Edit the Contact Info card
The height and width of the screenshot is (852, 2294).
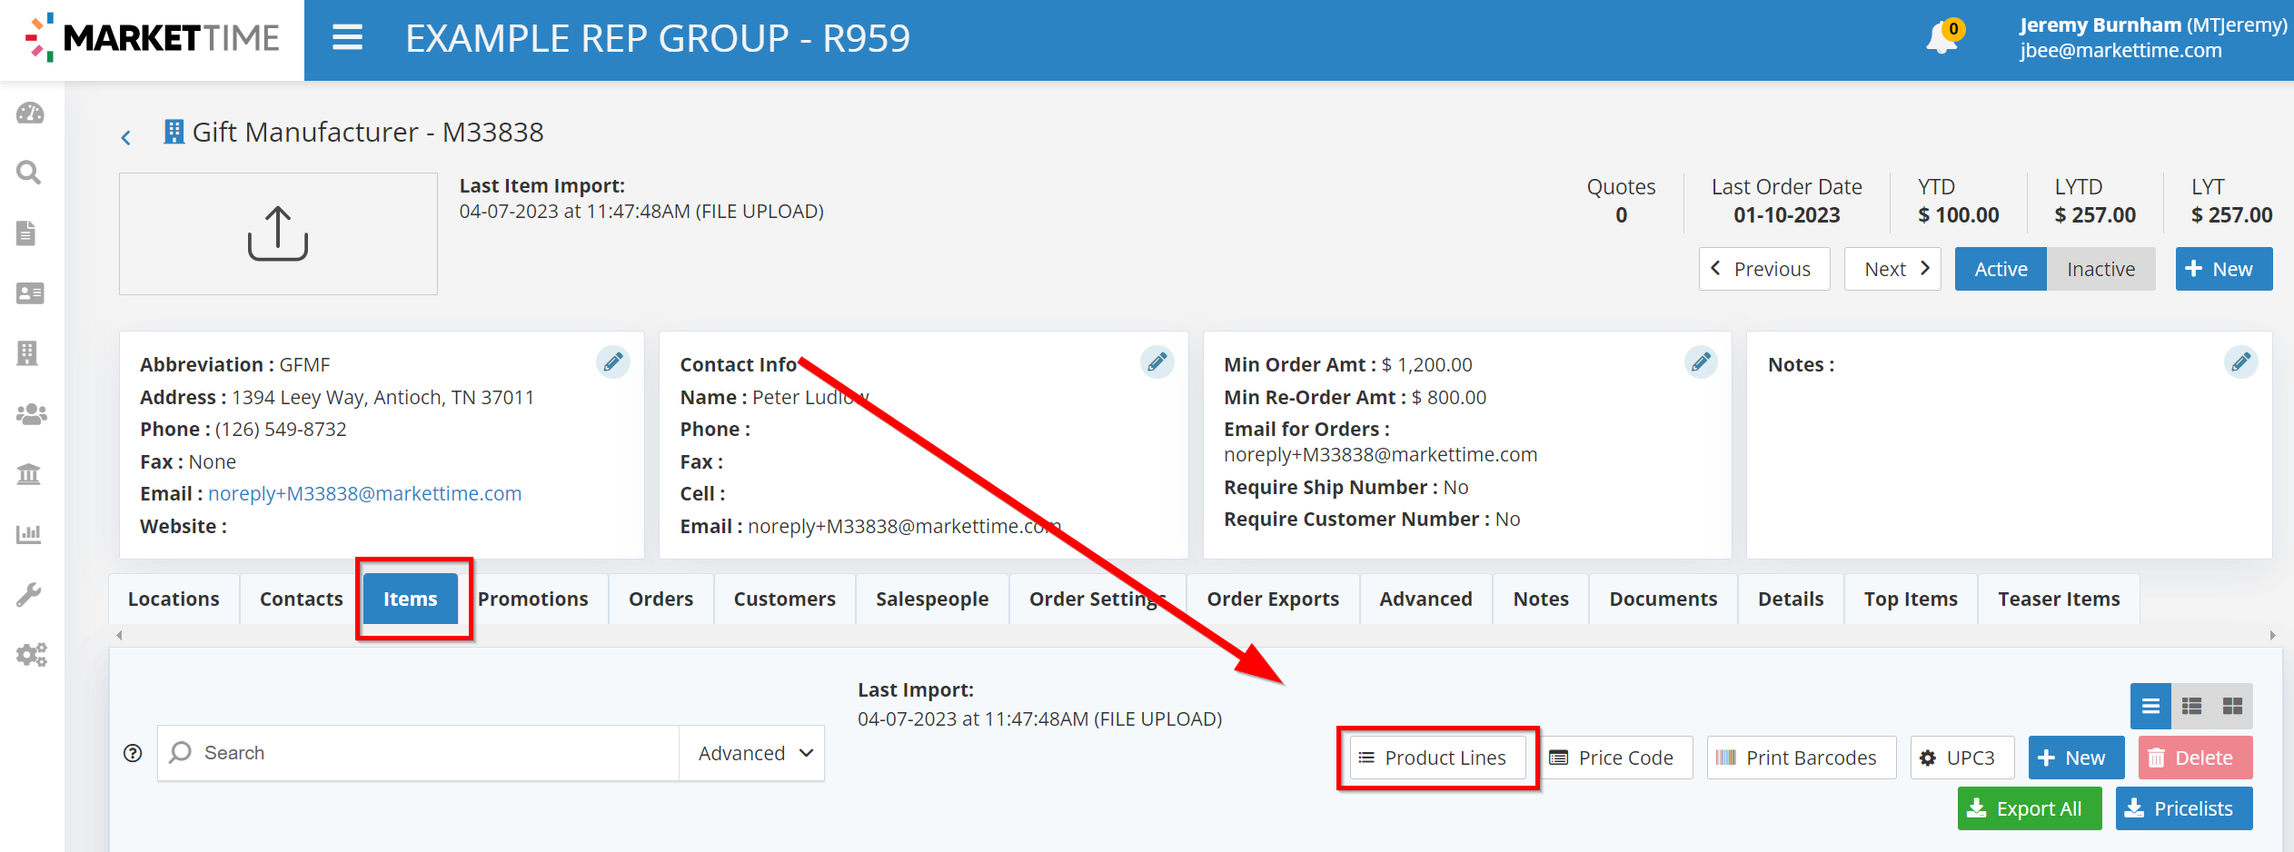click(1157, 362)
